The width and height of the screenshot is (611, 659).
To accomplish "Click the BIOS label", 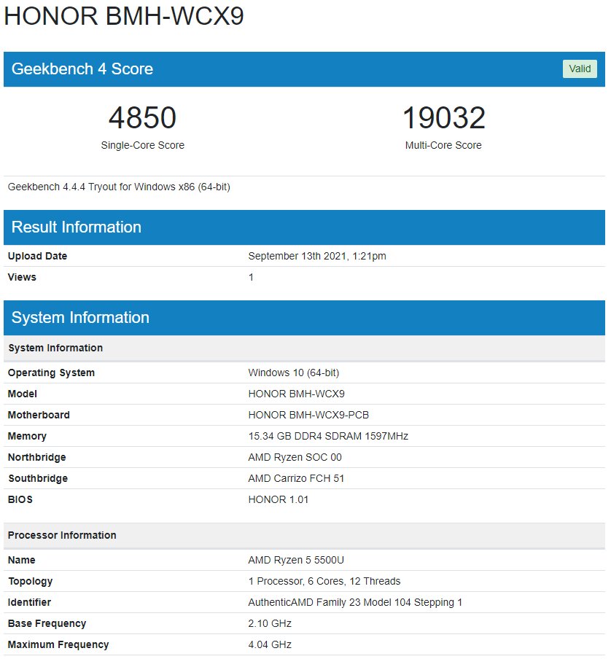I will click(20, 499).
